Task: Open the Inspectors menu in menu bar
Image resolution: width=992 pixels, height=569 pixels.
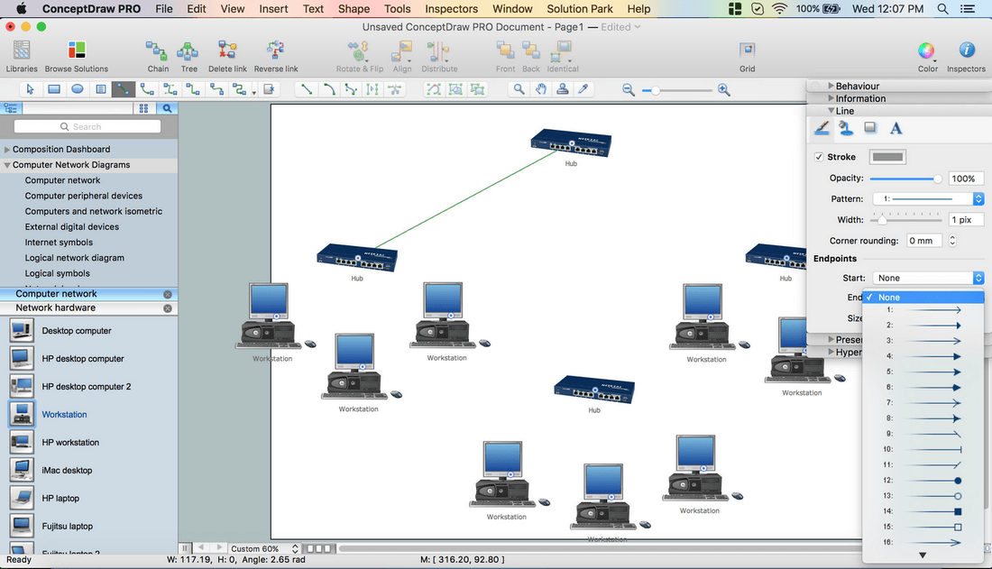Action: tap(451, 9)
